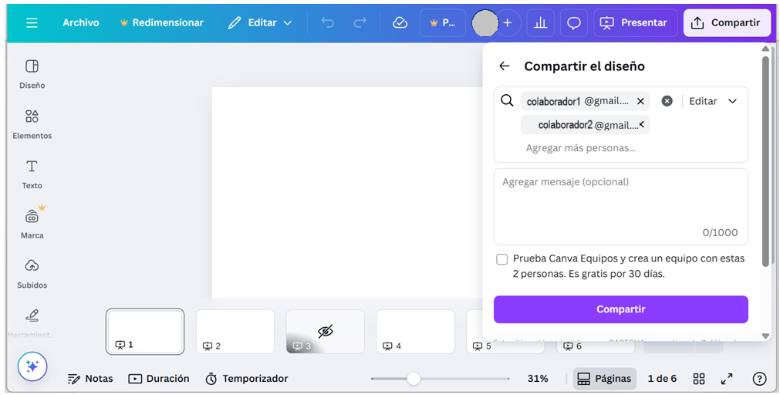Open the Subidos uploads panel

32,273
